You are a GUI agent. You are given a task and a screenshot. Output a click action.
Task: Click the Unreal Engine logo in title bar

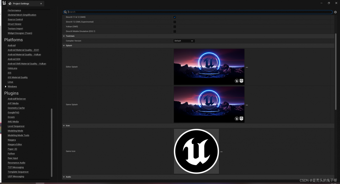point(4,3)
